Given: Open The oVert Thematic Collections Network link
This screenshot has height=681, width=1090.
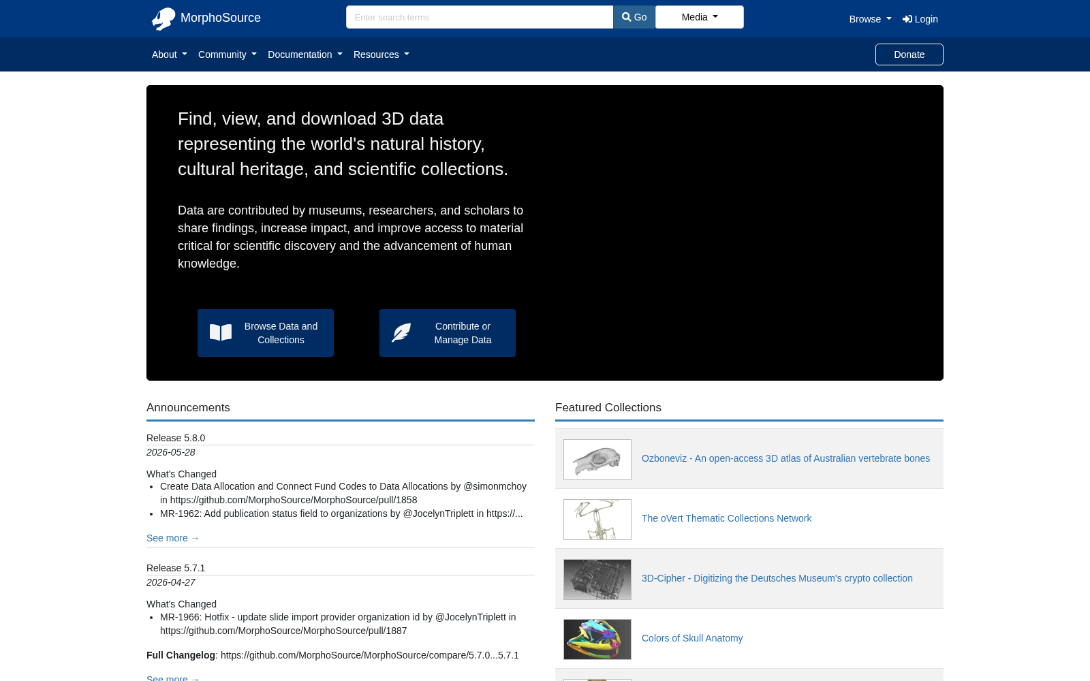Looking at the screenshot, I should pos(726,518).
